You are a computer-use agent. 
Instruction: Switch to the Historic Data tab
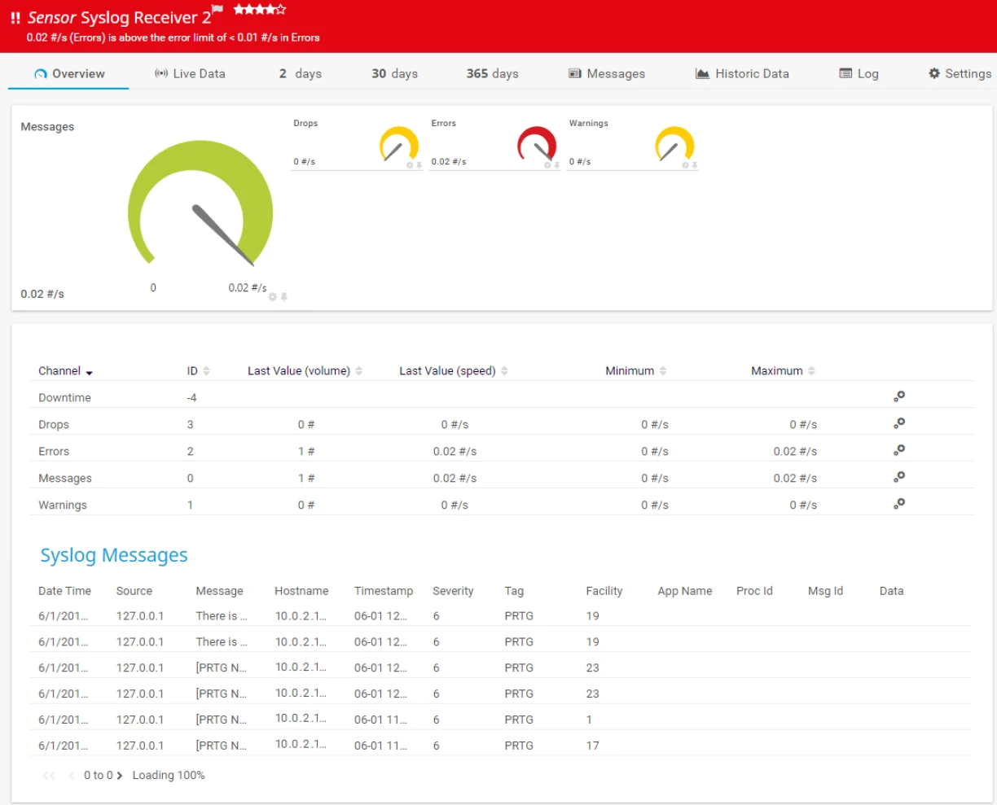[x=742, y=73]
